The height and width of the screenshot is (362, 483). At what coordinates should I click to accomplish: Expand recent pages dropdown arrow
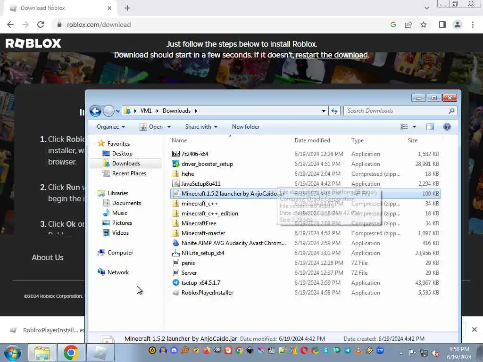(x=118, y=111)
